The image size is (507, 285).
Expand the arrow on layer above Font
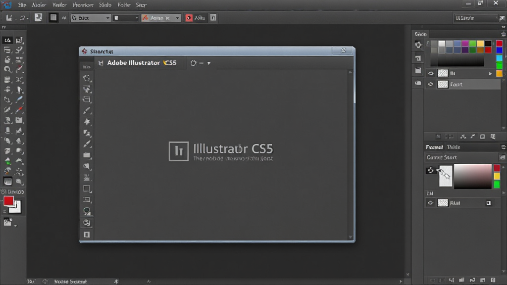491,74
